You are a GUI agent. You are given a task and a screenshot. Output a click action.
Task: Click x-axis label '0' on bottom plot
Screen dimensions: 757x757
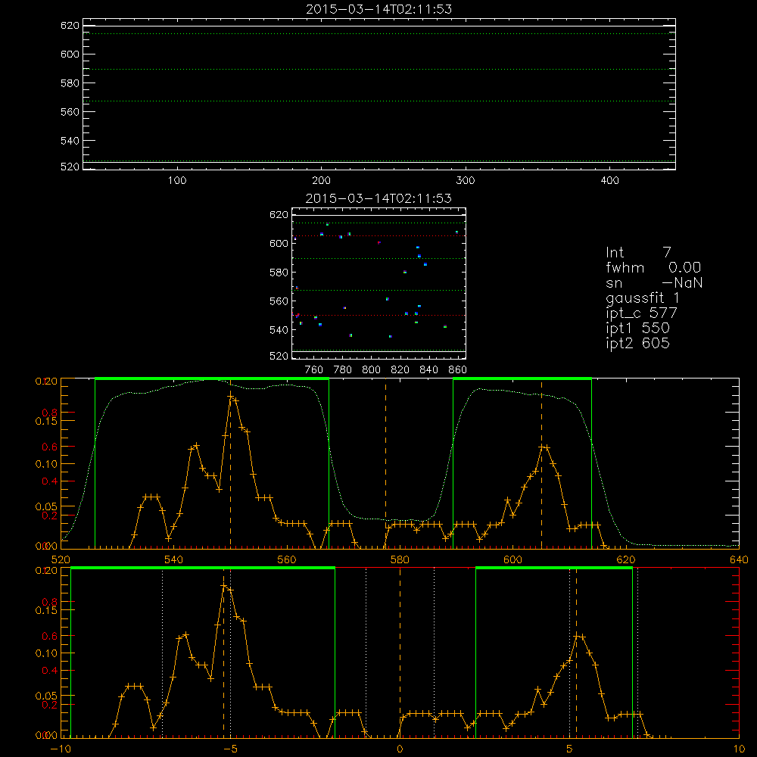point(400,749)
